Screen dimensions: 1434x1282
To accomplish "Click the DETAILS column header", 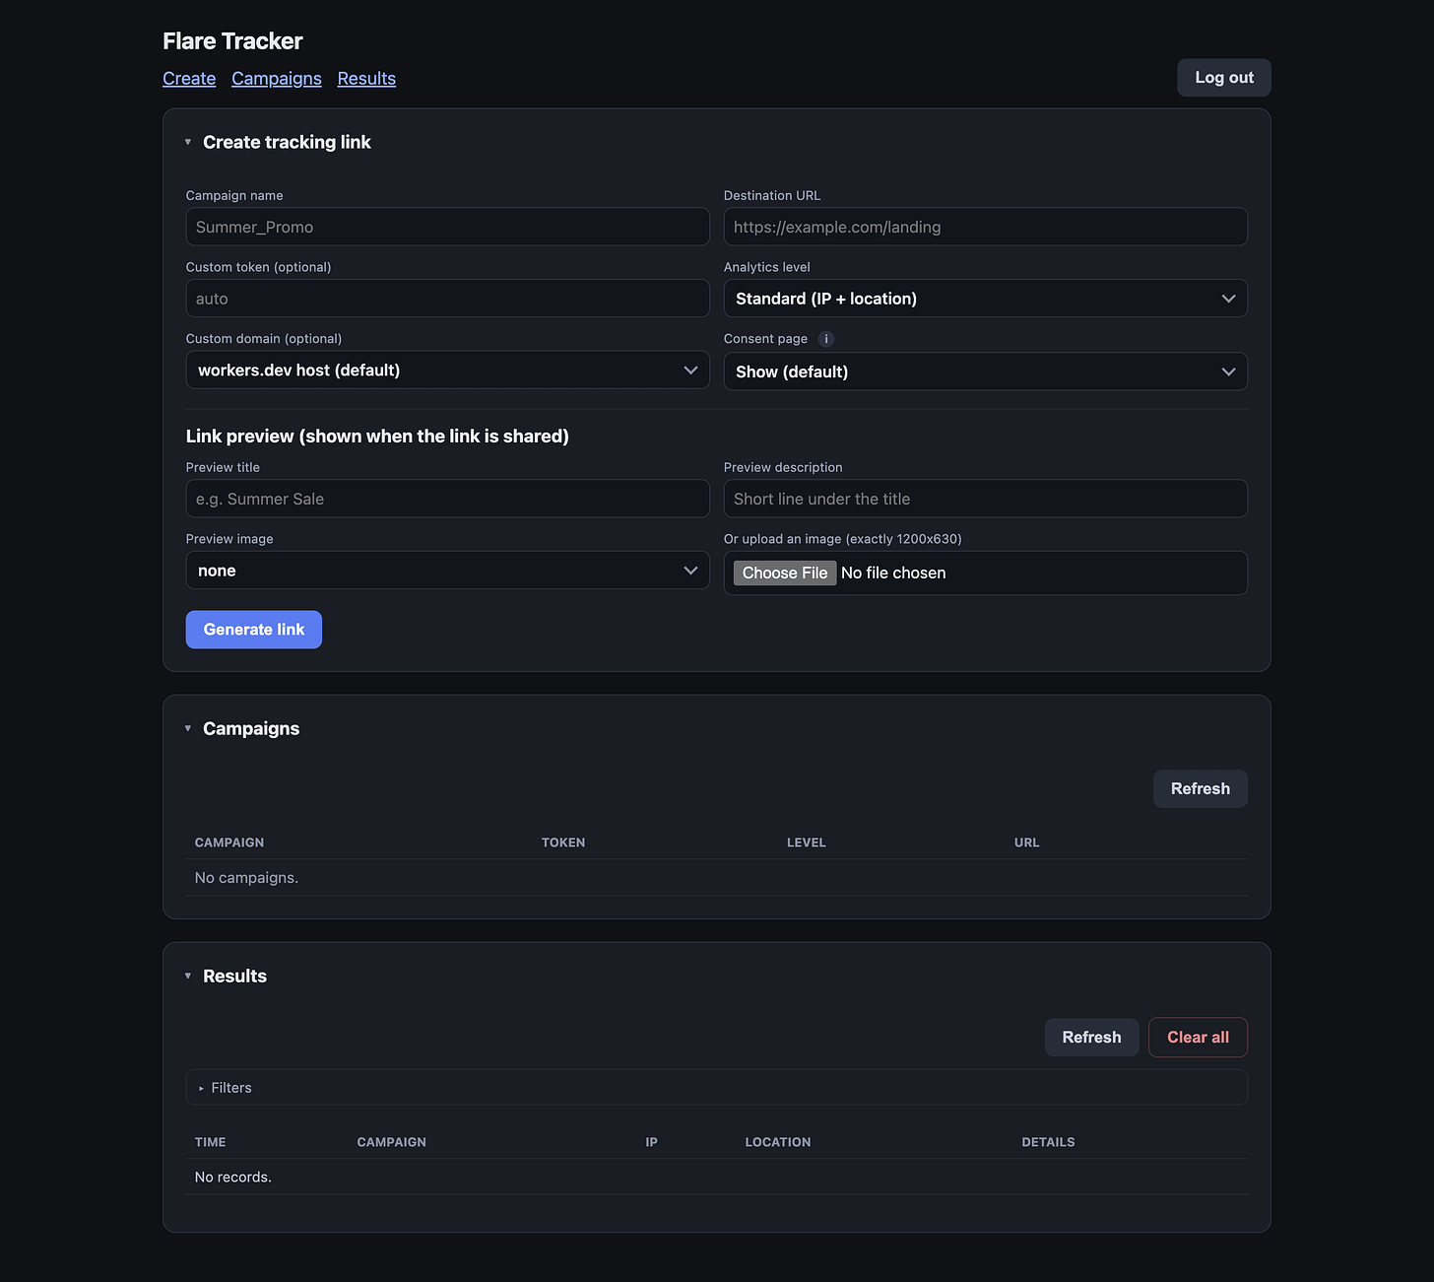I will tap(1048, 1142).
